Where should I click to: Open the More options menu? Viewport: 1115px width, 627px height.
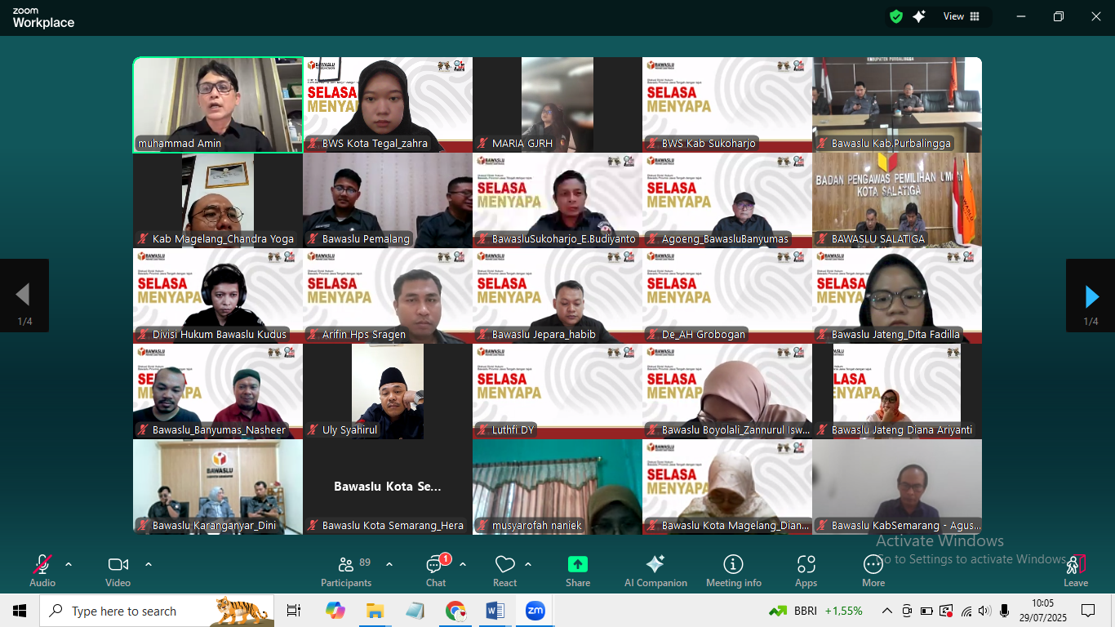click(x=873, y=569)
